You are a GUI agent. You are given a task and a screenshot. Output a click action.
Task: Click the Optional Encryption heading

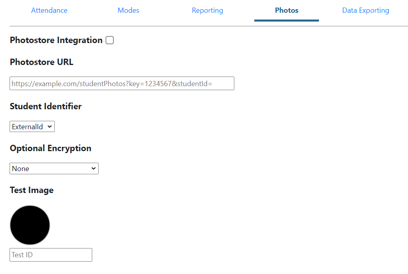click(x=50, y=148)
